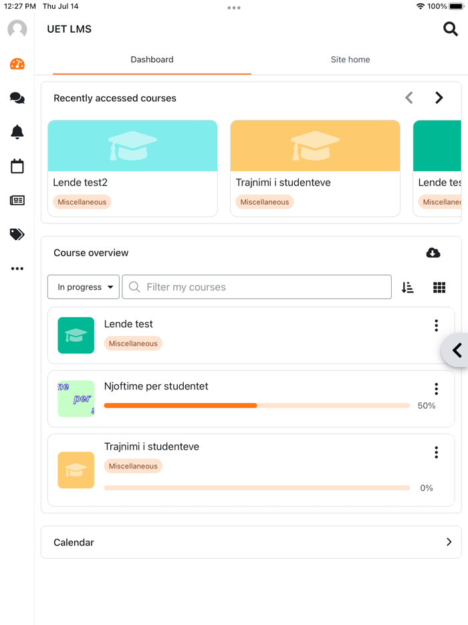This screenshot has width=468, height=625.
Task: Click Miscellaneous tag in Trajnimi overview row
Action: (x=133, y=466)
